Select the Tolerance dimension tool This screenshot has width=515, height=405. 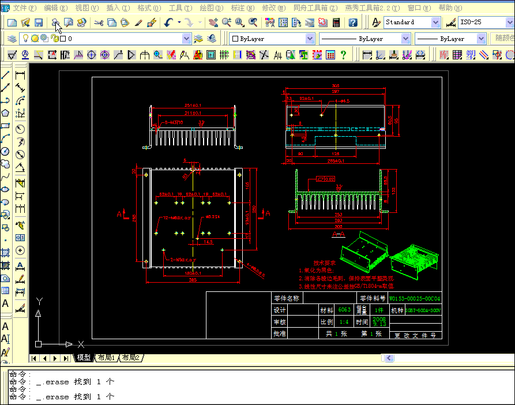point(20,238)
